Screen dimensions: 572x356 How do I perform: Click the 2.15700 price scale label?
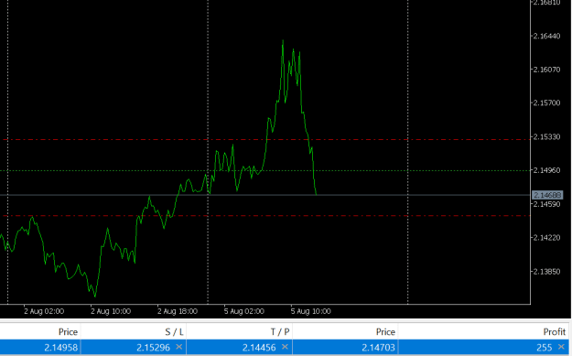coord(546,102)
